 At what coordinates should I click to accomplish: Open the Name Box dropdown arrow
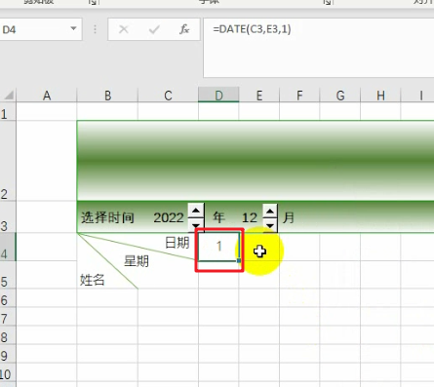click(x=73, y=29)
